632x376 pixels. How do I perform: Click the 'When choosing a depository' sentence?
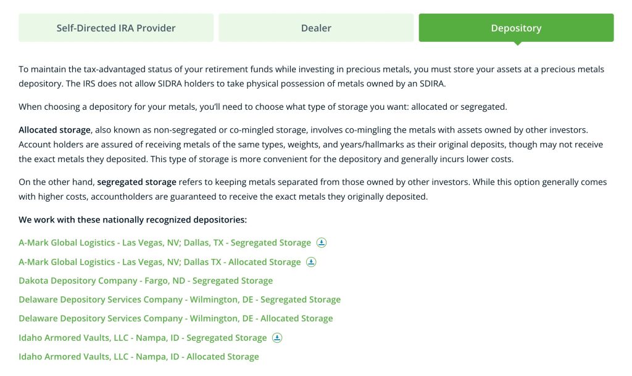tap(262, 107)
